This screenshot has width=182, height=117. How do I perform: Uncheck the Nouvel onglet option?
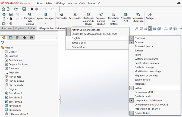click(131, 113)
